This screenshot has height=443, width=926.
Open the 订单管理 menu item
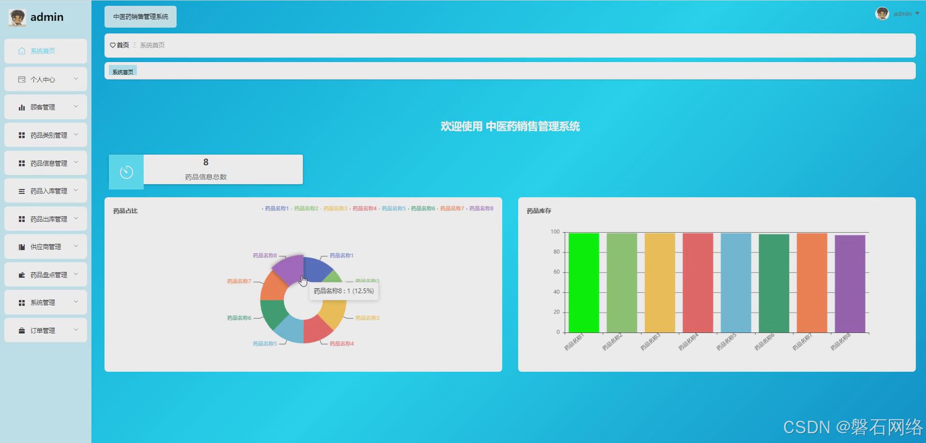[x=45, y=330]
